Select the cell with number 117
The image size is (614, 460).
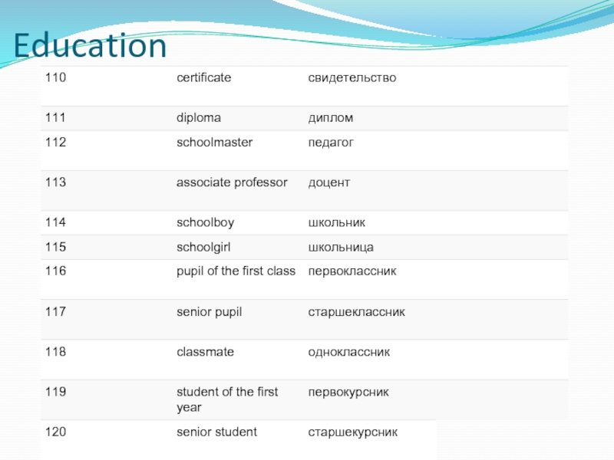(55, 312)
